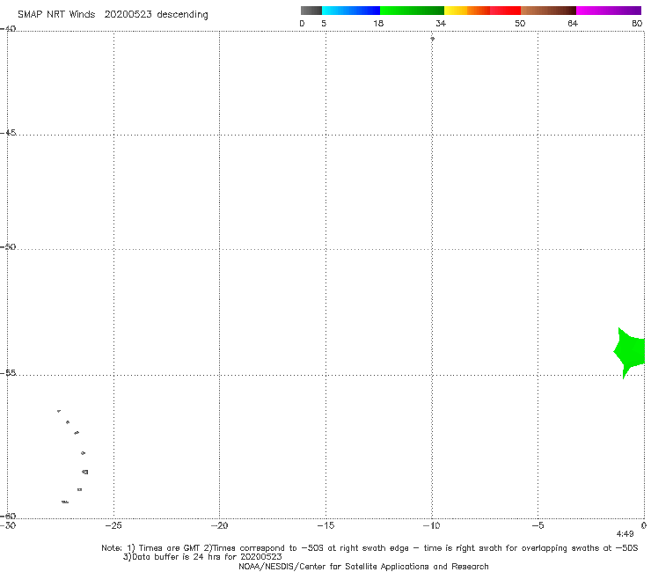Viewport: 651px width, 572px height.
Task: Click the gray 0 to 5 color bar segment
Action: click(x=311, y=11)
